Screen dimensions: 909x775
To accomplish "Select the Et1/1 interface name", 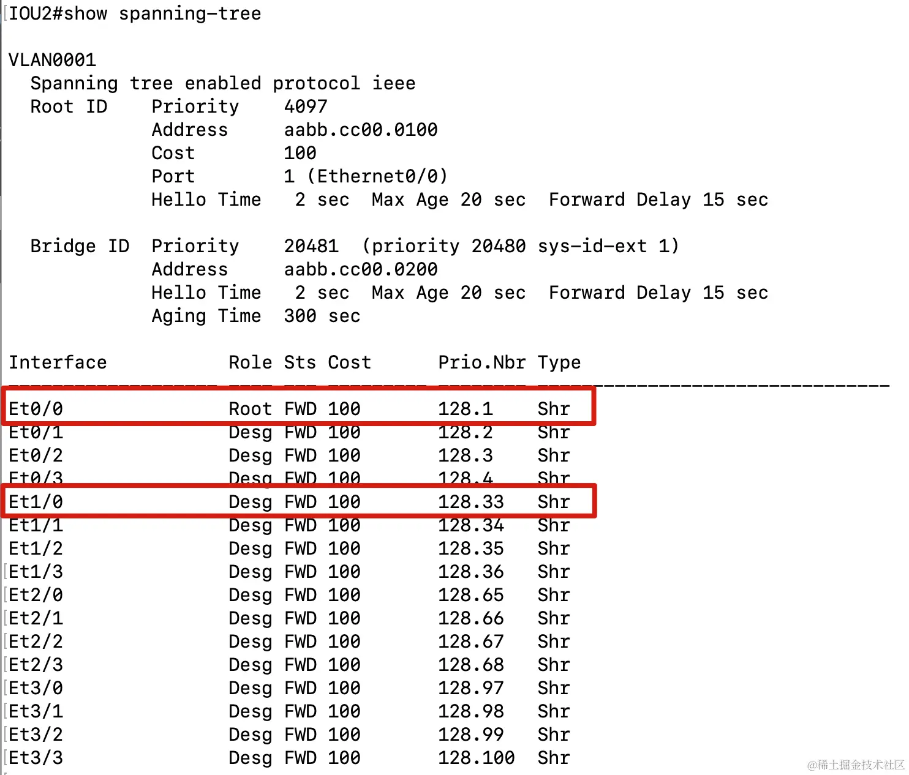I will click(36, 525).
